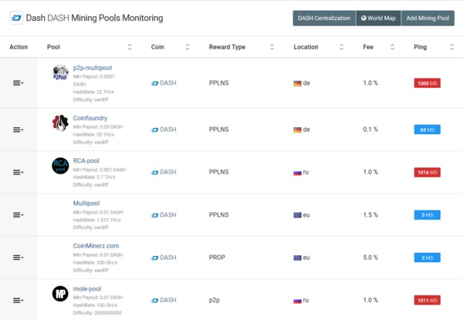Open action menu for Coinfoundry row
The image size is (463, 320).
coord(18,130)
